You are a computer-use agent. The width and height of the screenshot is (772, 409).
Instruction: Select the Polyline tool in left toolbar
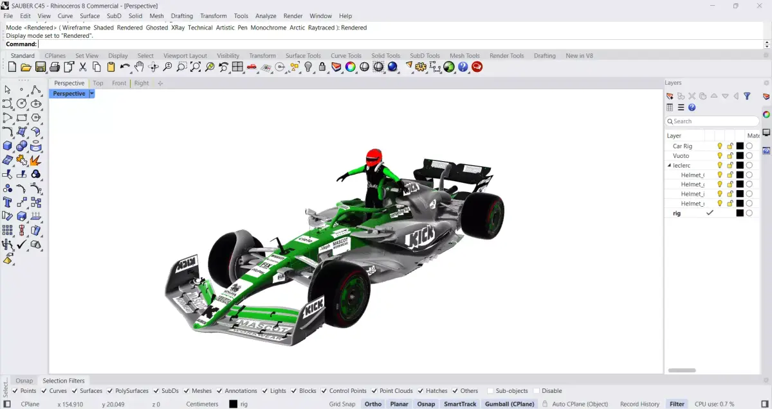pos(36,90)
